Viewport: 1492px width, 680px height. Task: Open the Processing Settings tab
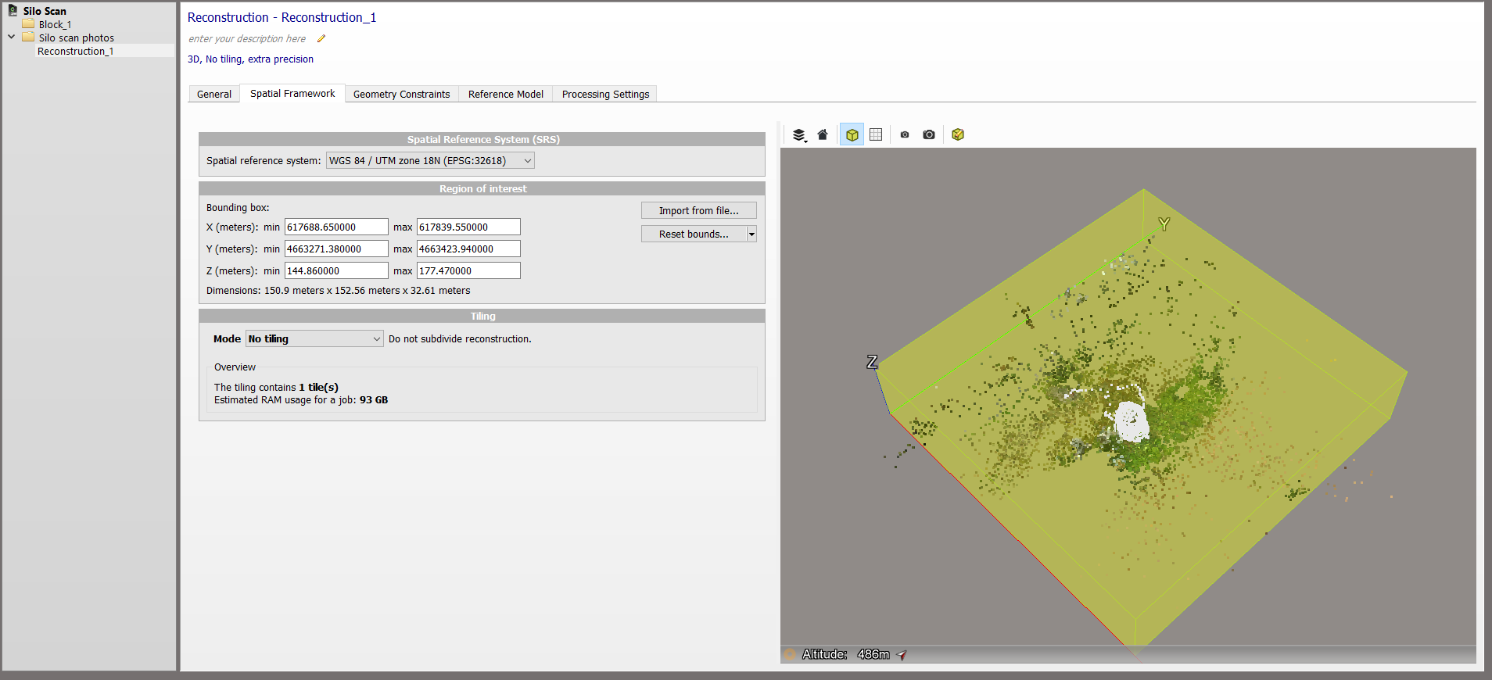605,94
